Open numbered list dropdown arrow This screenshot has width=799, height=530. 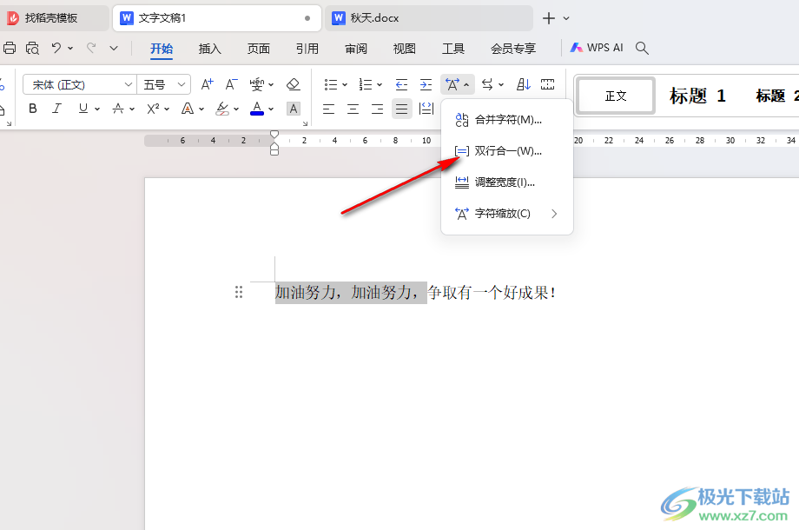coord(380,84)
